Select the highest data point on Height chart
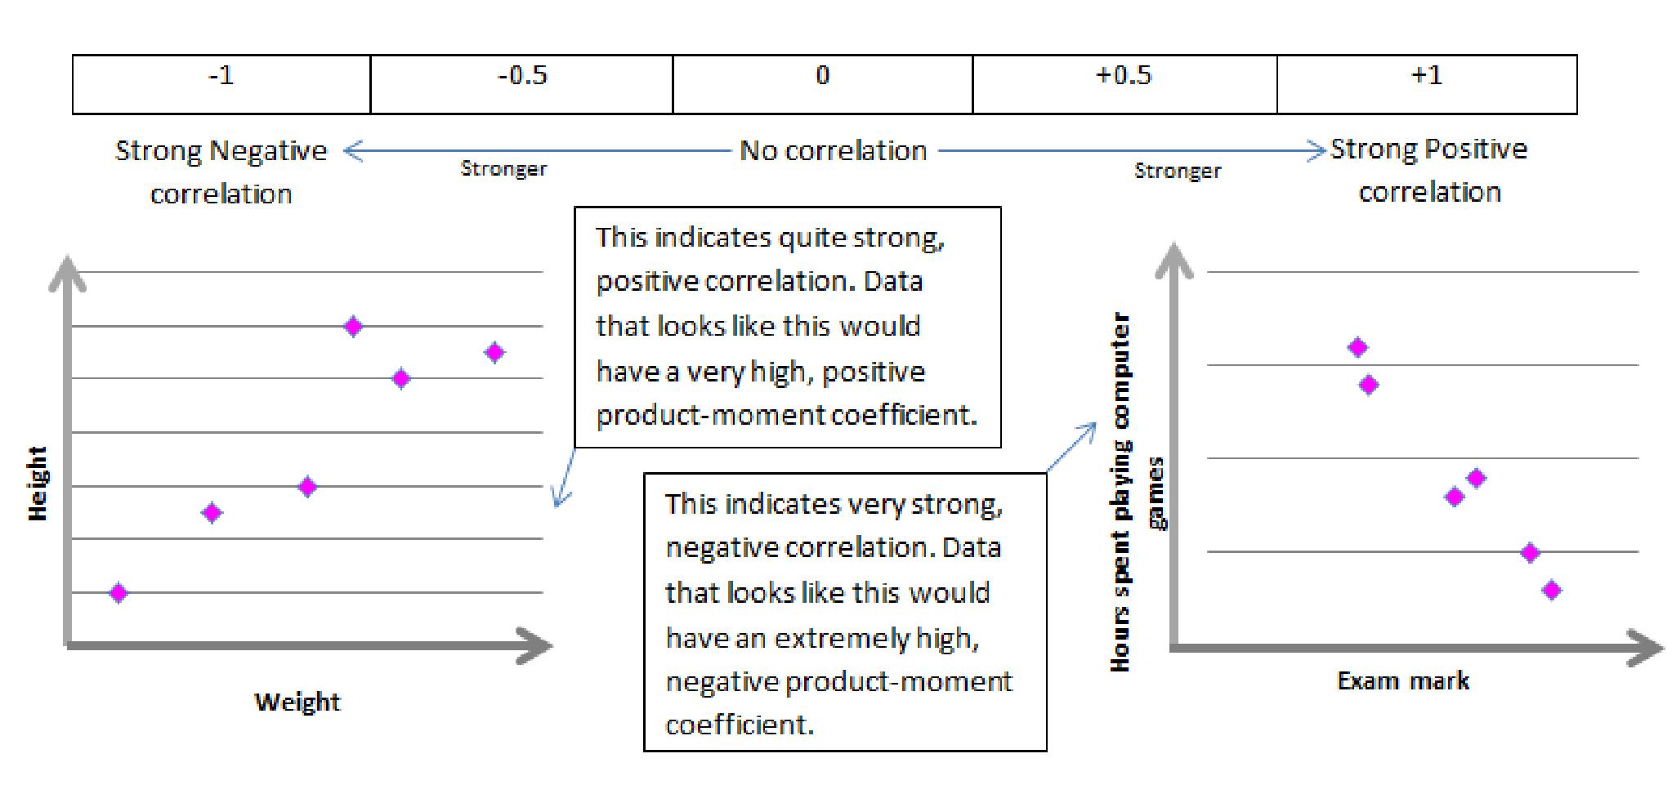The height and width of the screenshot is (785, 1672). click(353, 327)
